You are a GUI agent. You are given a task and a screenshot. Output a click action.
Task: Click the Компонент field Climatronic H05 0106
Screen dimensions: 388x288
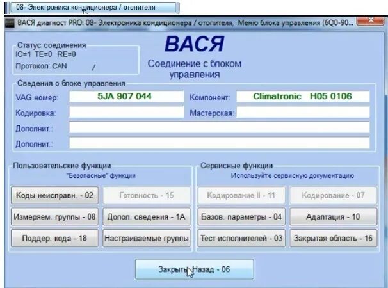(303, 96)
